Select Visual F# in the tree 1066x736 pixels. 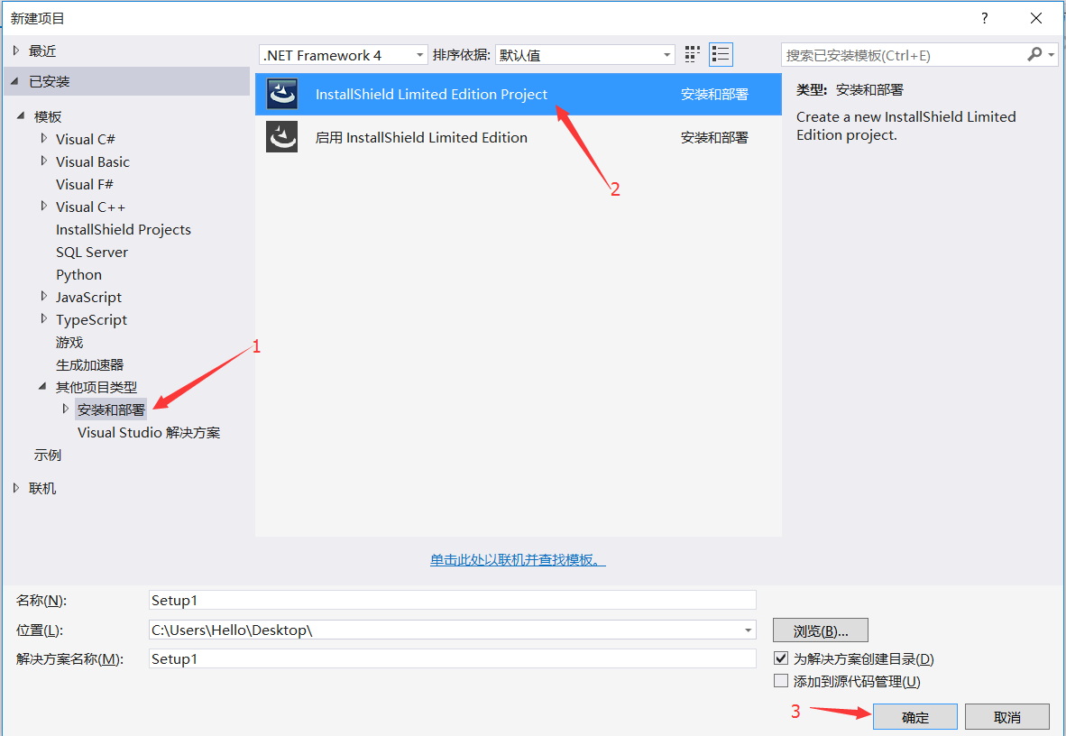click(x=84, y=184)
